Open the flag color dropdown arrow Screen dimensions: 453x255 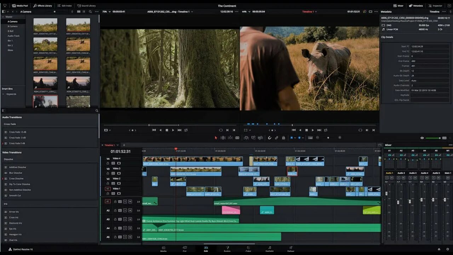(295, 138)
